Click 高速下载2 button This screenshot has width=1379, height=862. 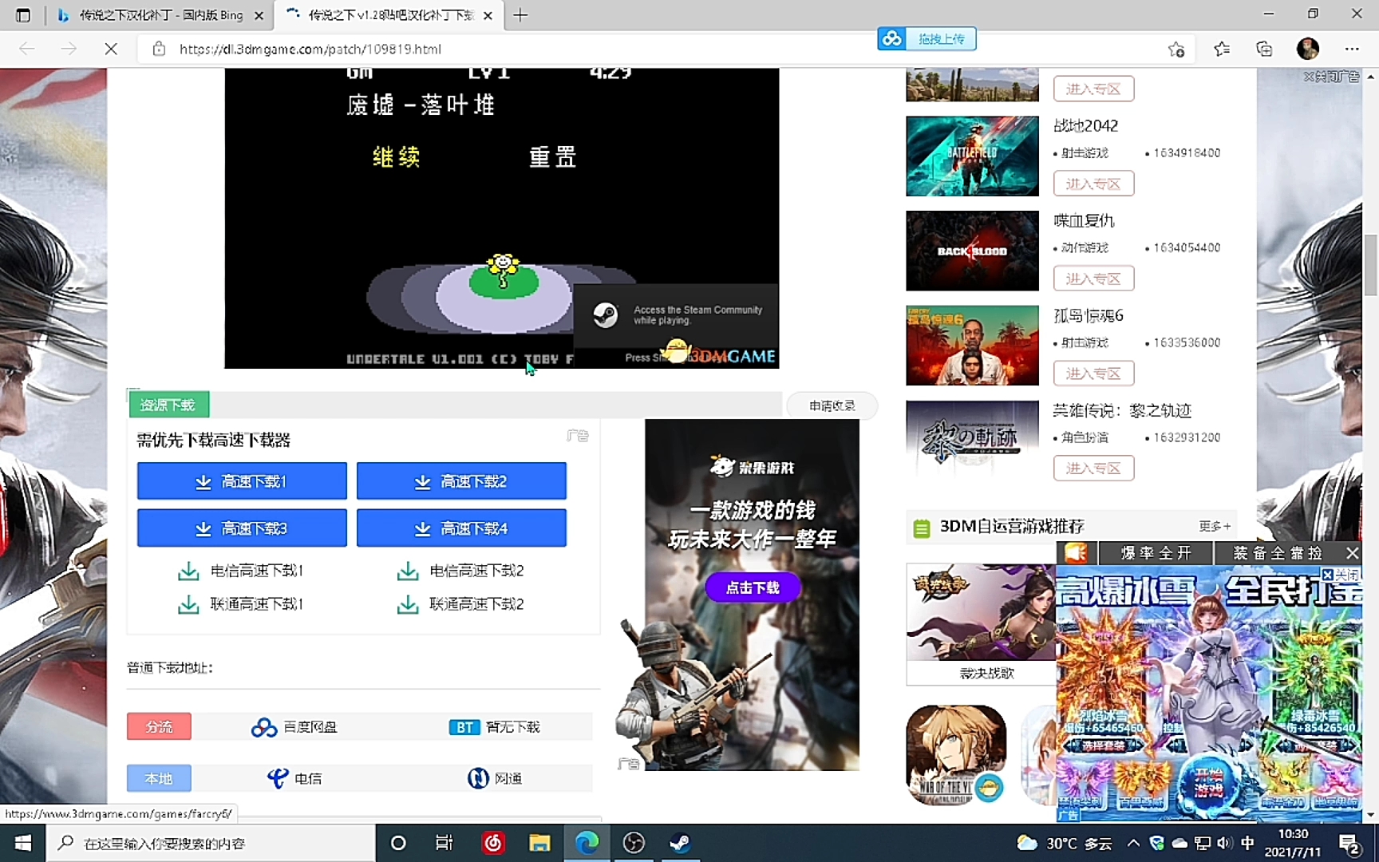[461, 481]
